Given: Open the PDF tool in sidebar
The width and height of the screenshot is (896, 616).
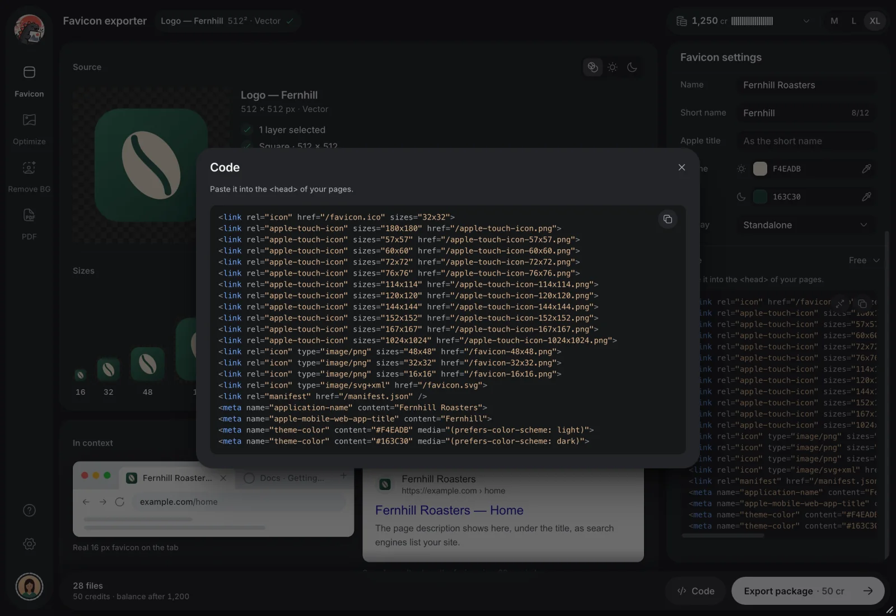Looking at the screenshot, I should pos(29,224).
